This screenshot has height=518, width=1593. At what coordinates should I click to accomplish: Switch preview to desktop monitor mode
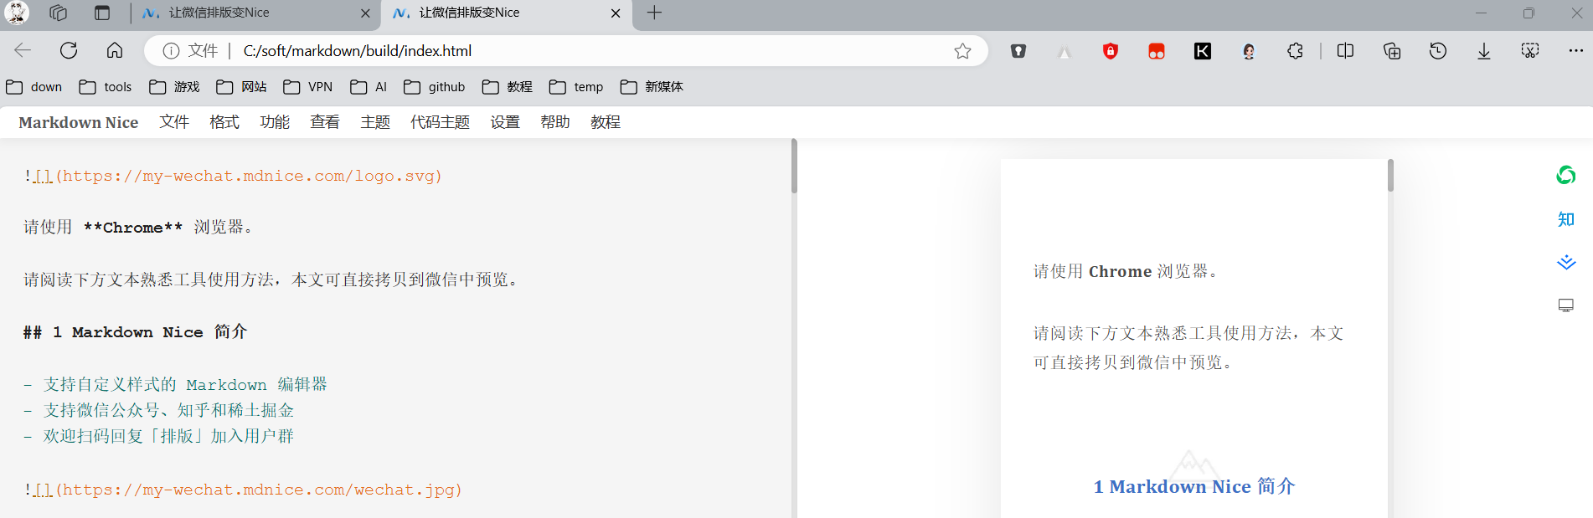pyautogui.click(x=1565, y=305)
